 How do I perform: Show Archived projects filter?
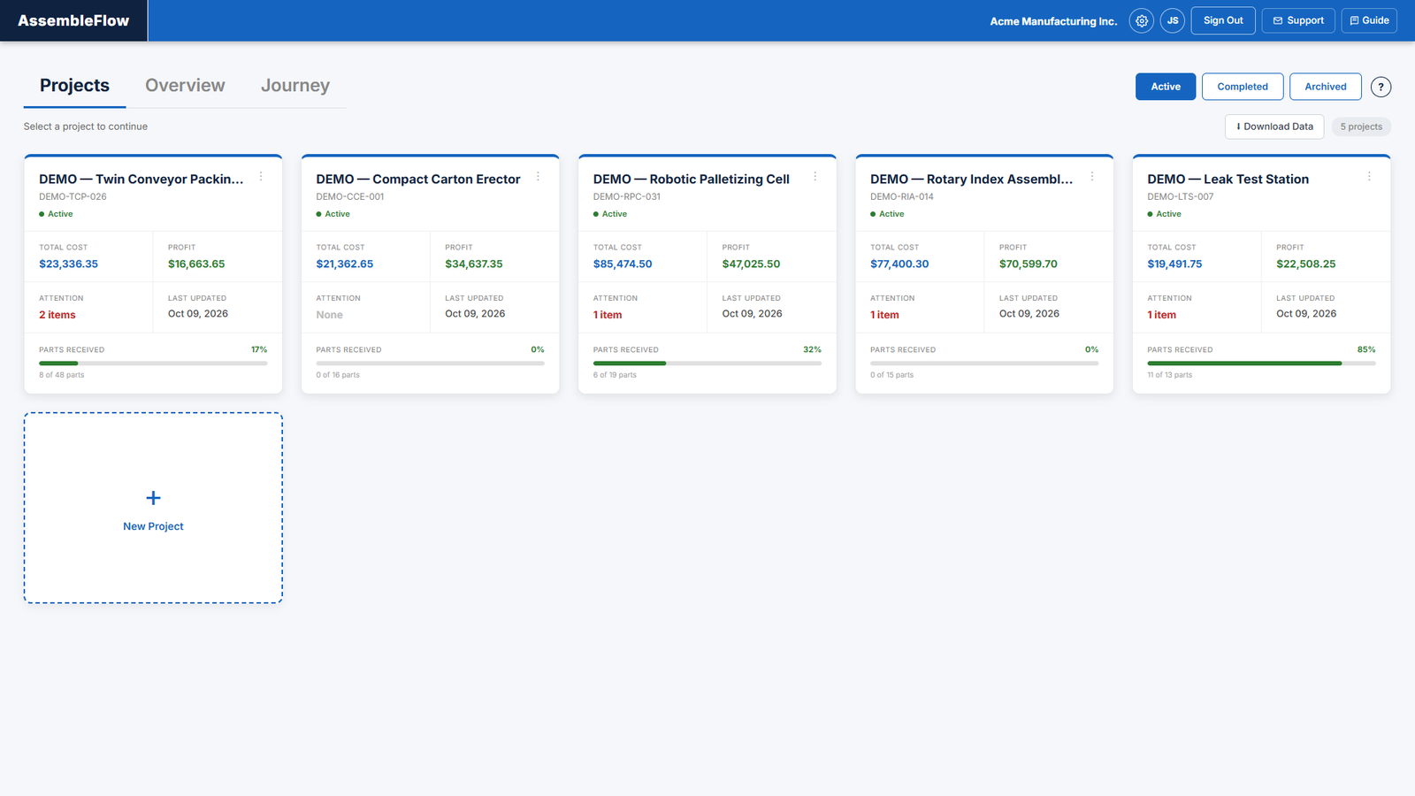click(1326, 87)
